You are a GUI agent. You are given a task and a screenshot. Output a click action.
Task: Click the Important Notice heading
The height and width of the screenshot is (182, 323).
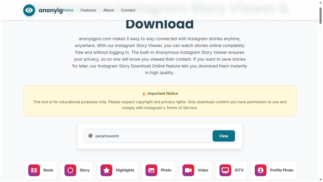click(x=163, y=93)
